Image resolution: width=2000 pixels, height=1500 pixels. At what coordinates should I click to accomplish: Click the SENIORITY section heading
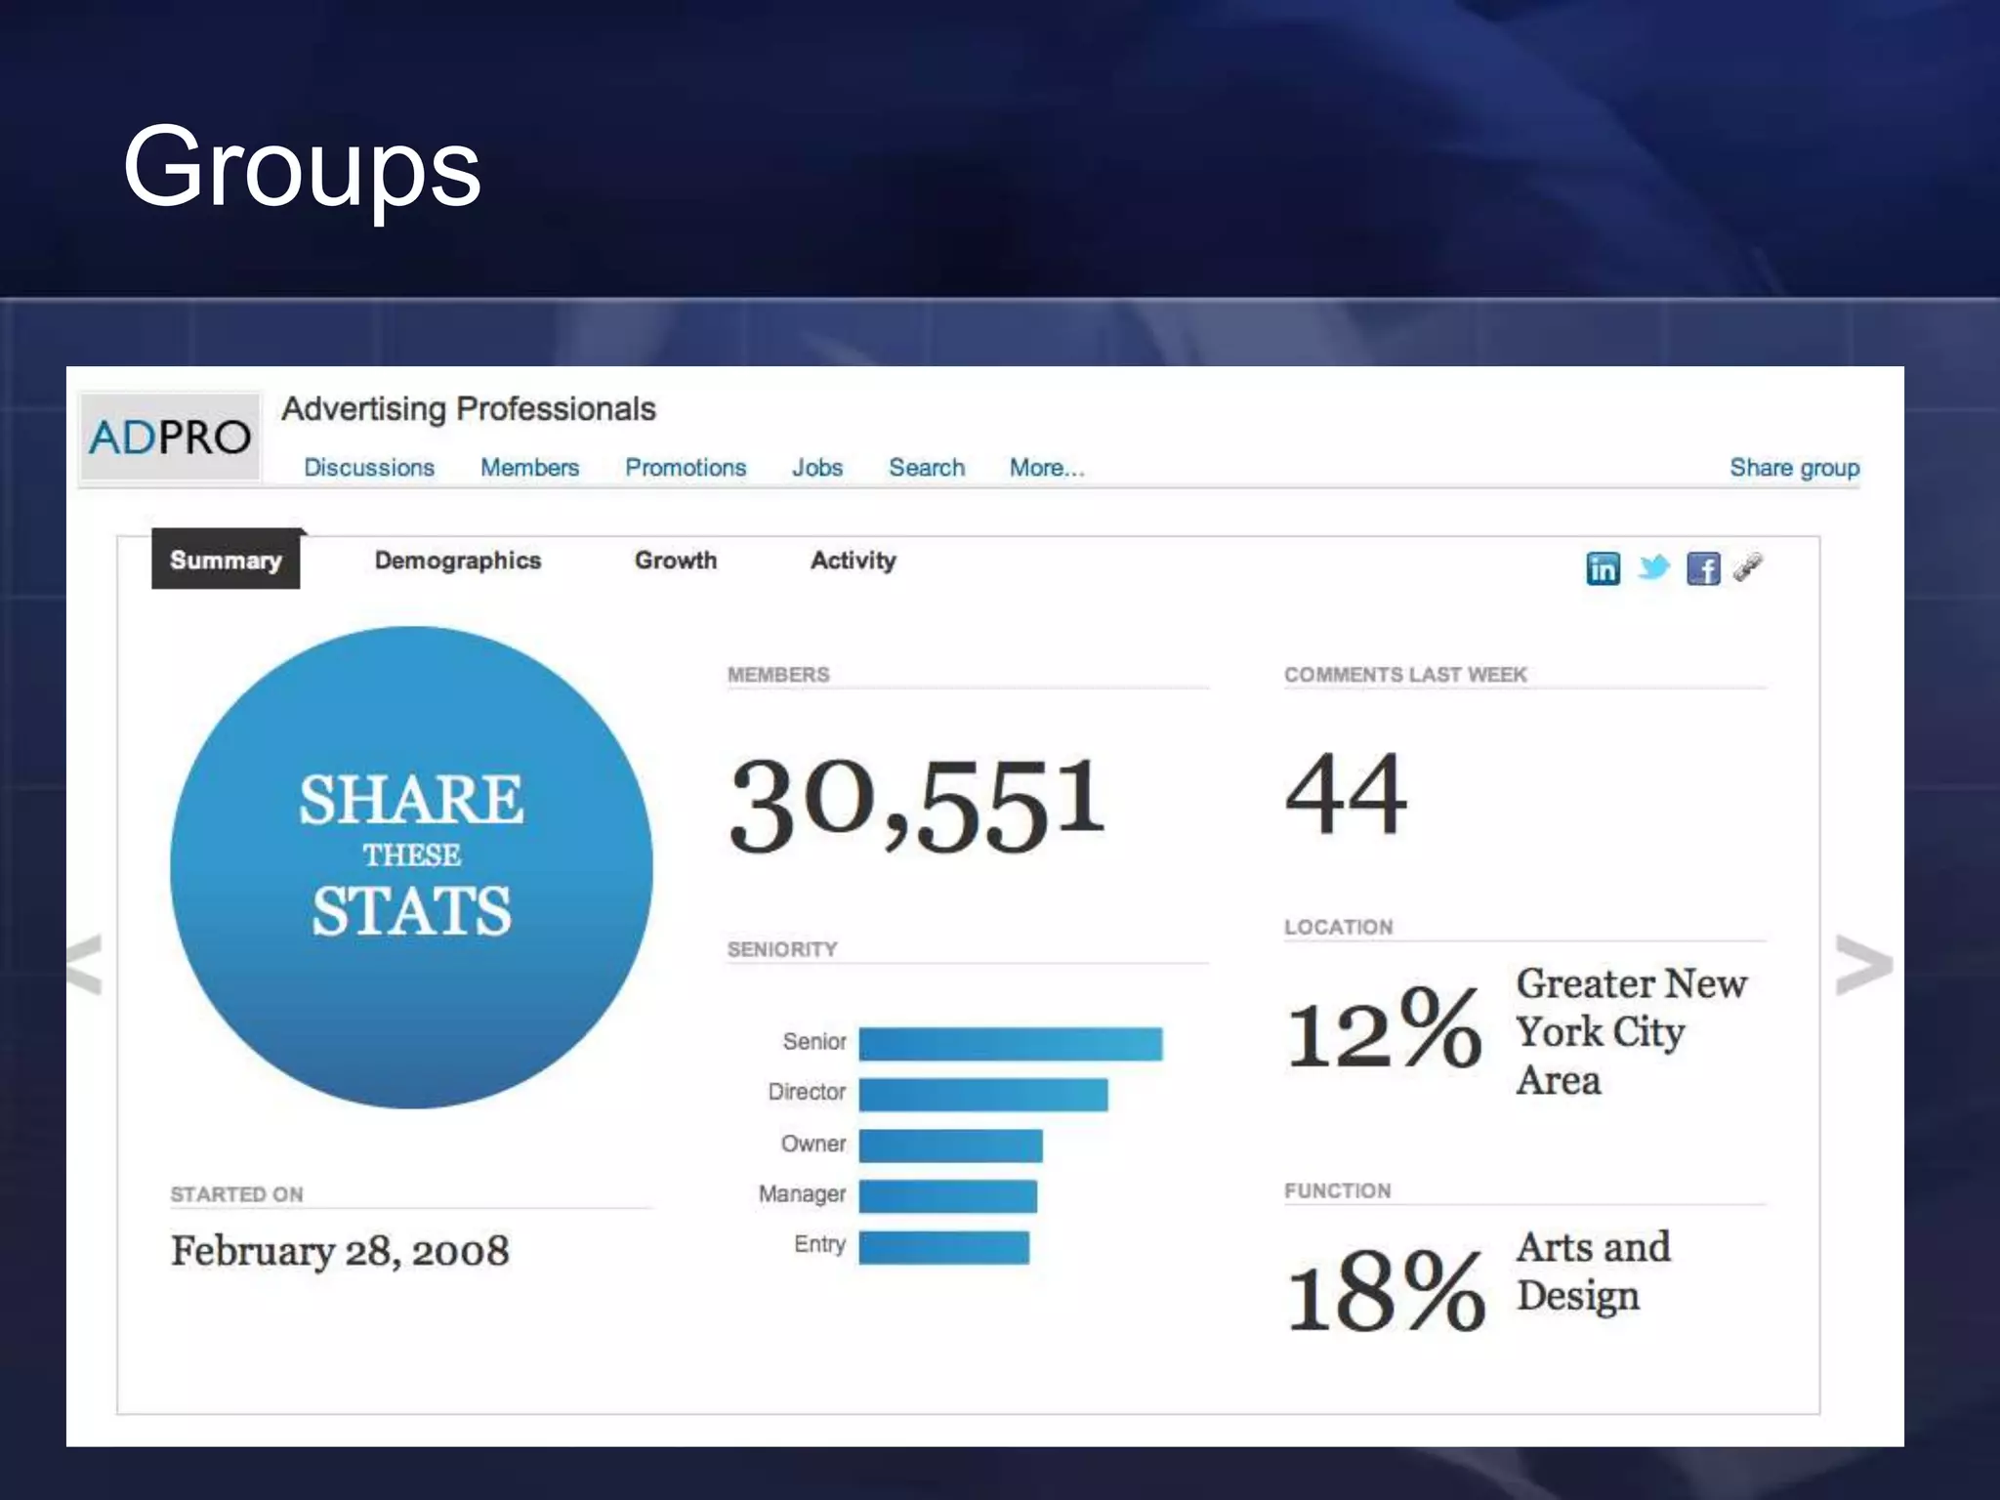782,949
